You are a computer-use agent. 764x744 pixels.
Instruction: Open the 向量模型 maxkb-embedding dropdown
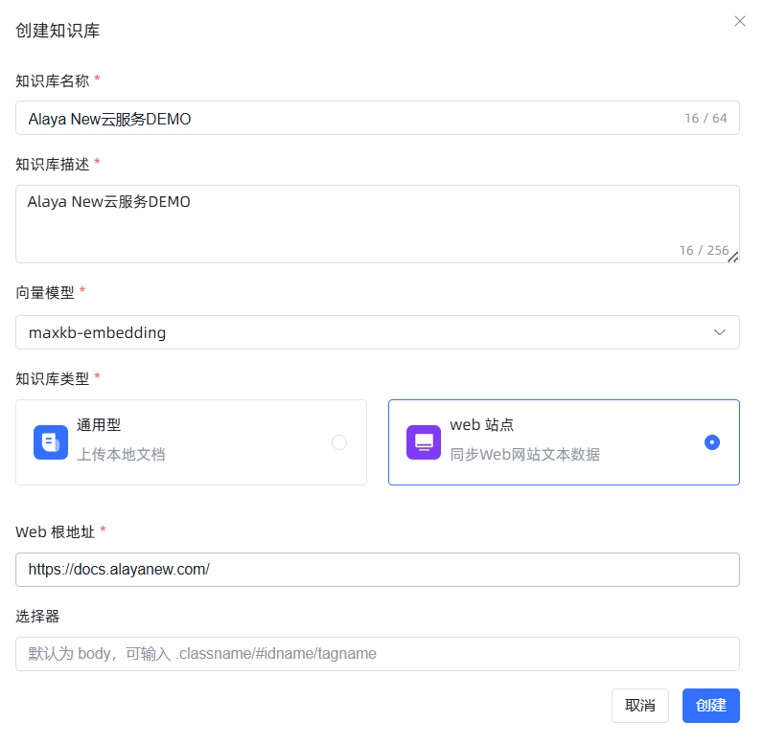(x=364, y=332)
